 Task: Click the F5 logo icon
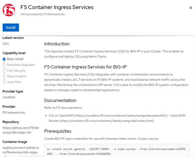pos(9,10)
